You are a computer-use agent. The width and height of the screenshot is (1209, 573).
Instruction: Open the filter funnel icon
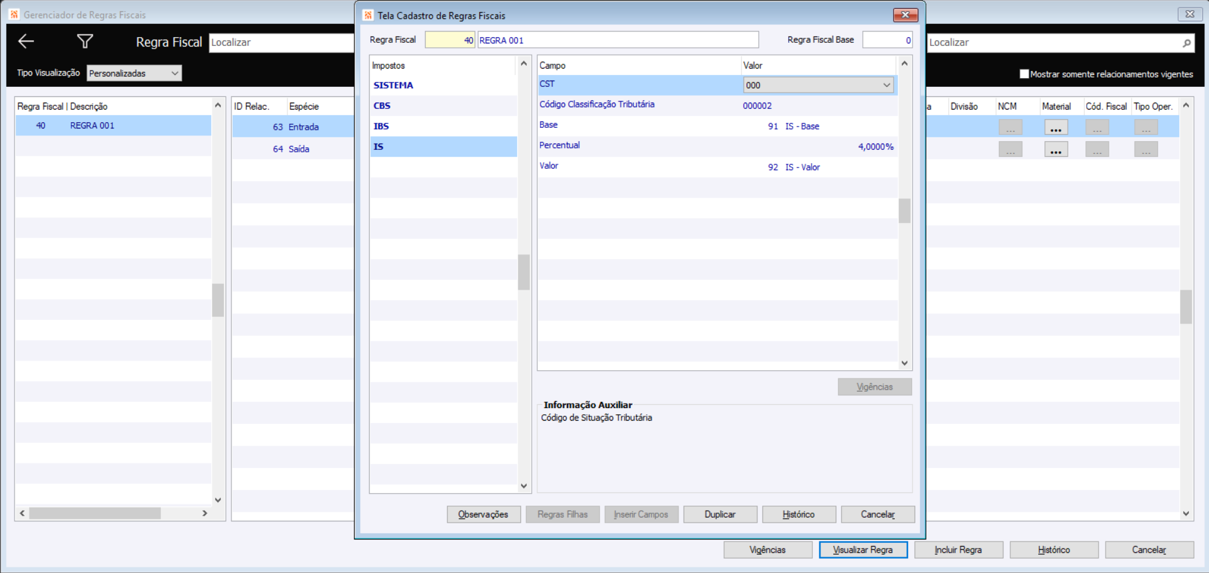pyautogui.click(x=85, y=42)
